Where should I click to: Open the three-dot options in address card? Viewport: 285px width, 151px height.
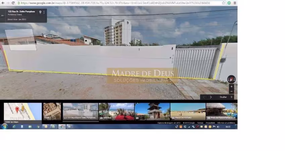44,12
